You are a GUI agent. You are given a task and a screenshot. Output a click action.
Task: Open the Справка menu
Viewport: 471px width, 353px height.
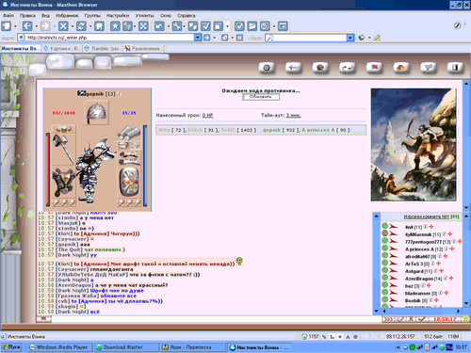point(187,15)
